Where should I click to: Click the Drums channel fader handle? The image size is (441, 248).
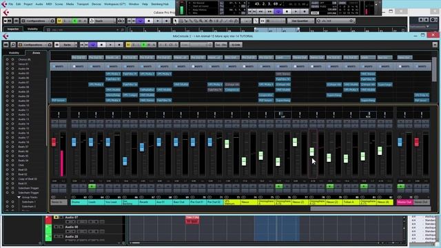click(x=74, y=142)
